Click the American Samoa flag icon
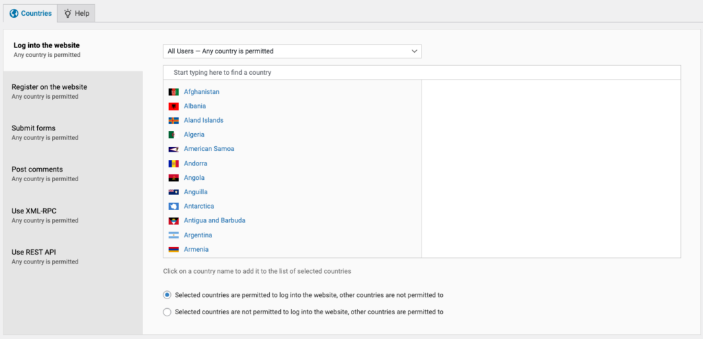 pyautogui.click(x=174, y=149)
